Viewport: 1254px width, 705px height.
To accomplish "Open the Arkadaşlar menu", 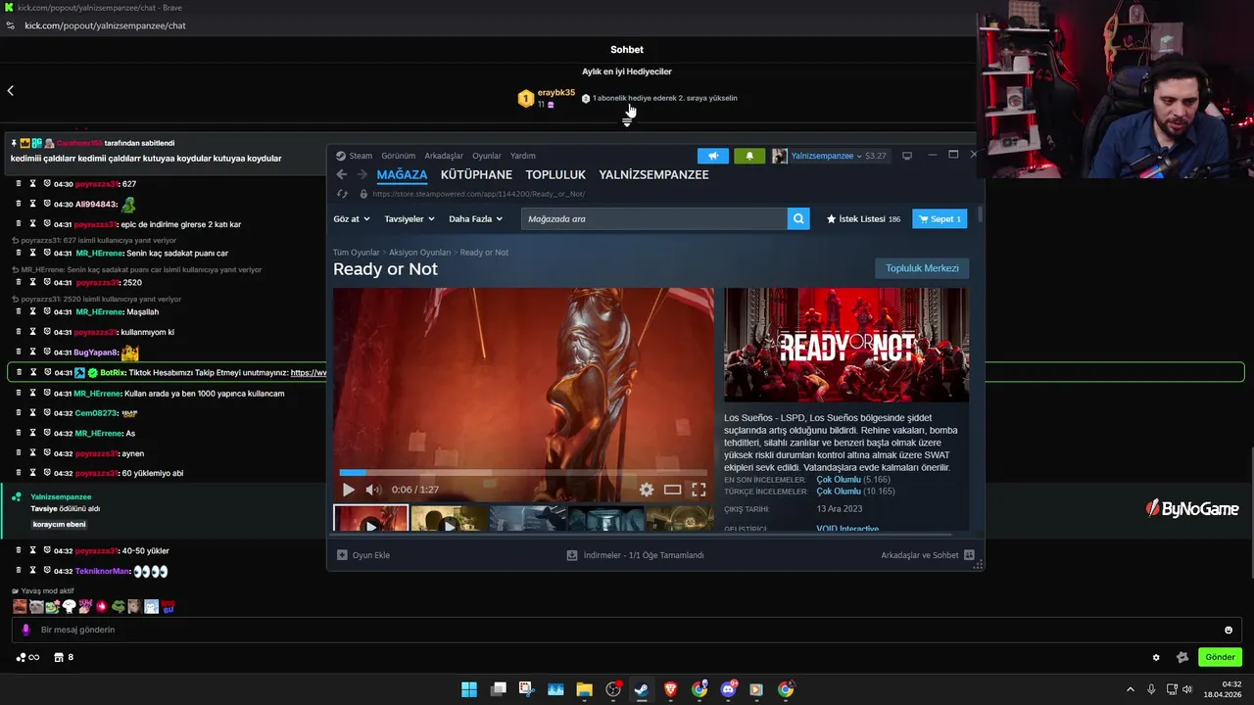I will click(444, 156).
